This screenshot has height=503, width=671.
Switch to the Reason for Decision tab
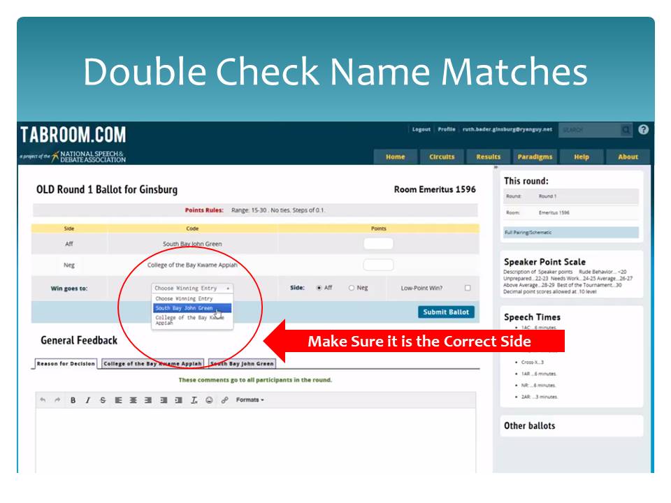pos(66,363)
